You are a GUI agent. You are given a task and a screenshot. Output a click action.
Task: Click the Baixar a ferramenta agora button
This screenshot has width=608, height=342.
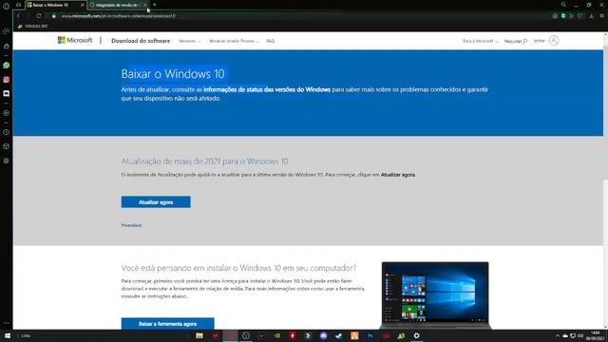[167, 323]
